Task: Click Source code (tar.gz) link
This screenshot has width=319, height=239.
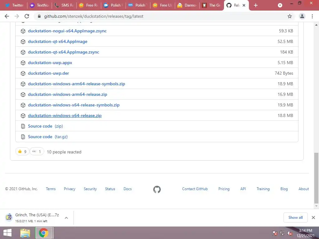Action: [x=48, y=137]
